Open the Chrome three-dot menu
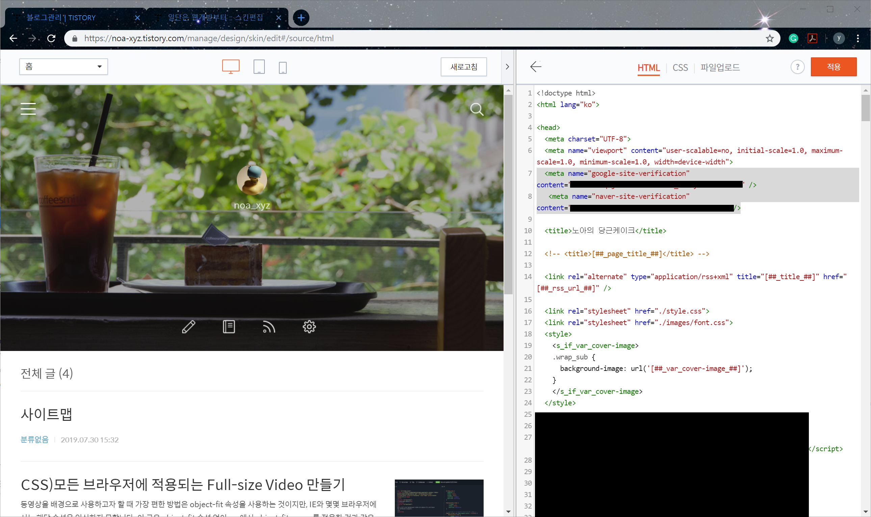871x517 pixels. tap(858, 38)
